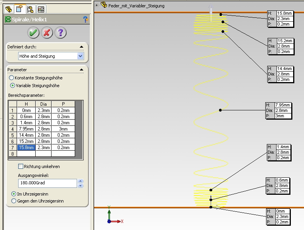Enable the Richtung umkehren checkbox

(x=21, y=166)
